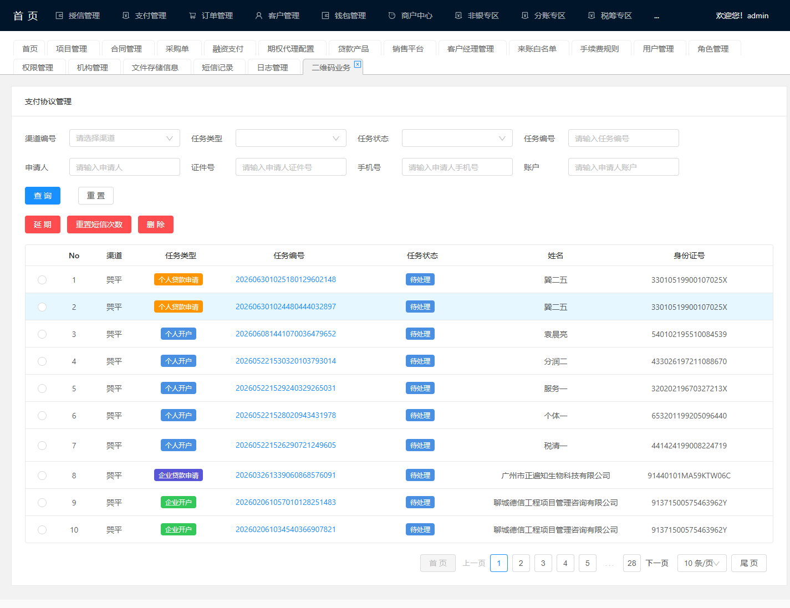The image size is (790, 608).
Task: Click the 企业开户 tag in row 9
Action: coord(179,502)
